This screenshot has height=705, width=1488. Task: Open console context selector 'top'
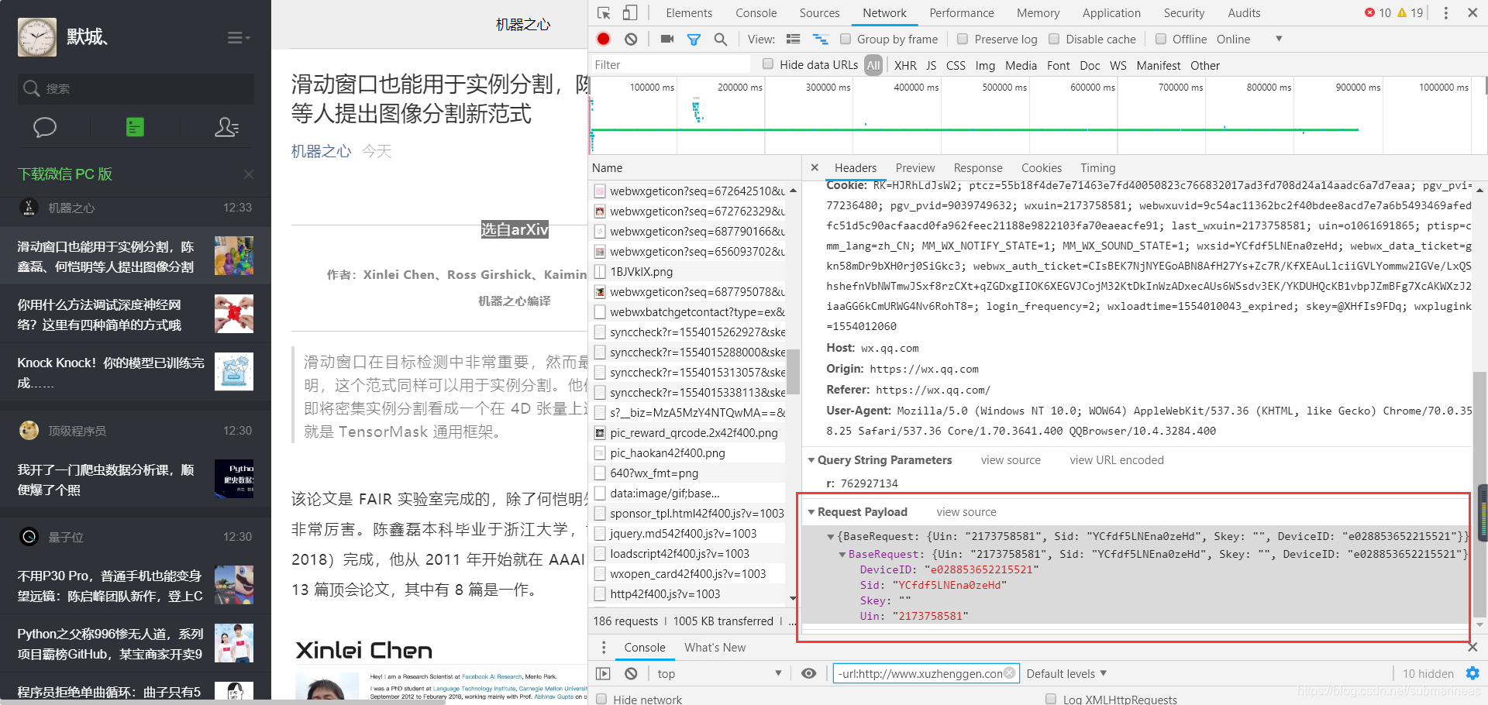(720, 674)
